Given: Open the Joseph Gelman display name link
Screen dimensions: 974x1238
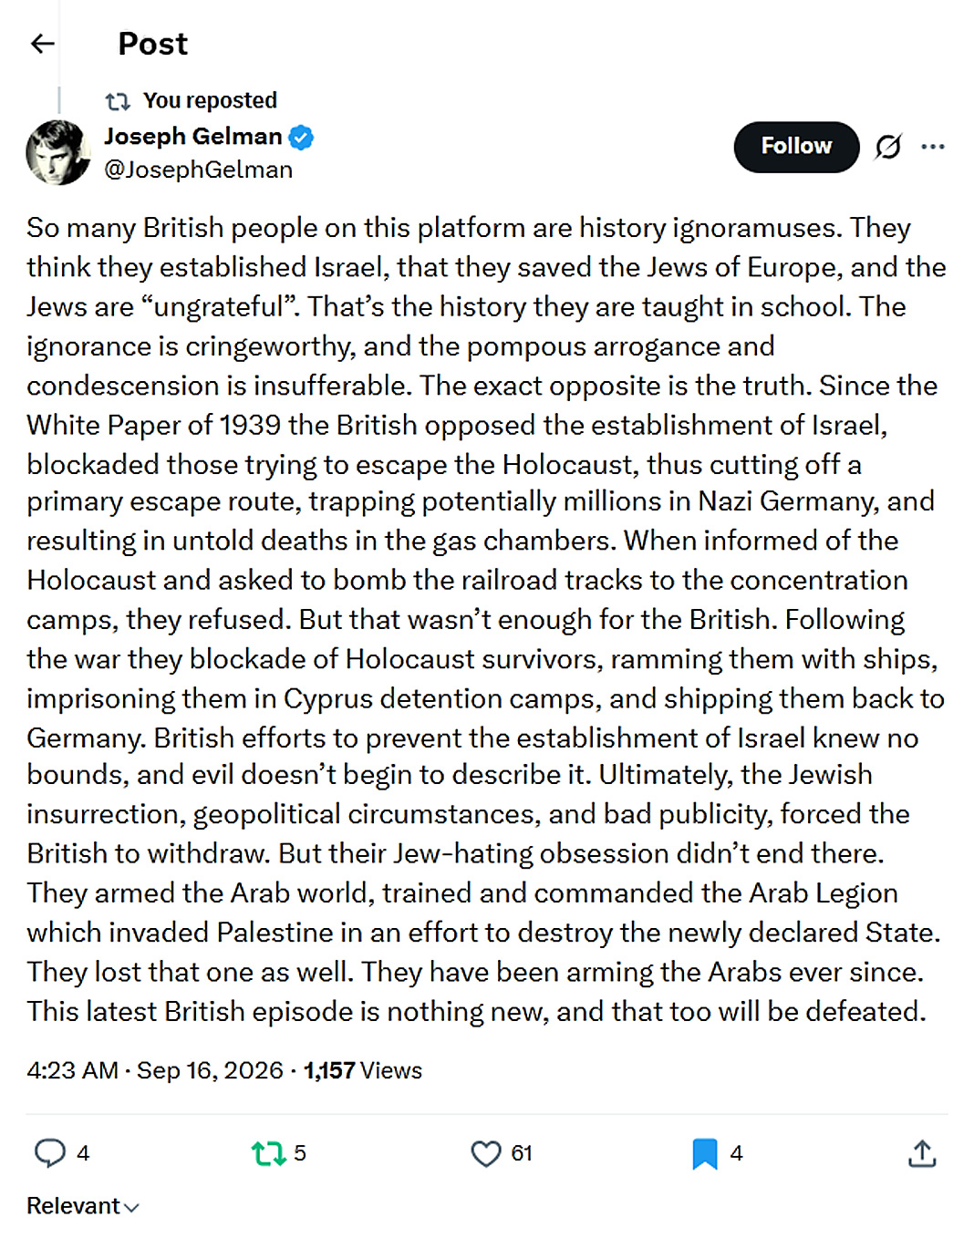Looking at the screenshot, I should [193, 136].
